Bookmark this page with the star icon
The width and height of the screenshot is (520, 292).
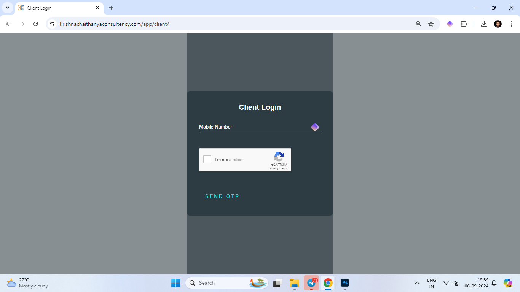[x=431, y=24]
